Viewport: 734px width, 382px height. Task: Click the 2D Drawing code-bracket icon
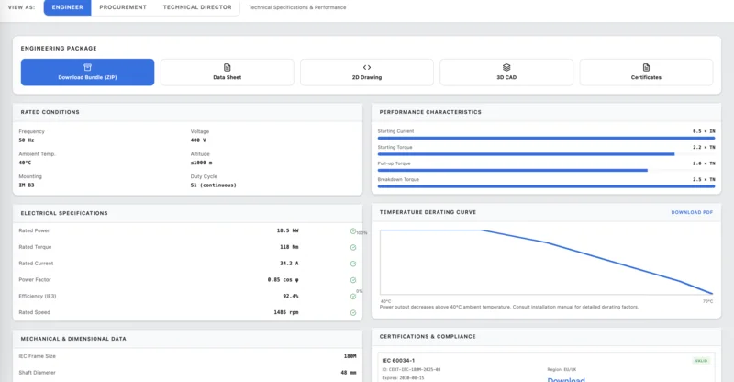coord(367,67)
